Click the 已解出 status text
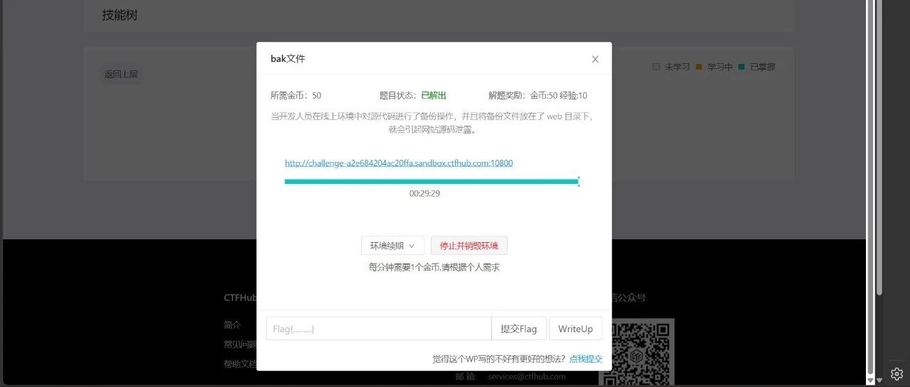The height and width of the screenshot is (387, 910). [x=434, y=95]
